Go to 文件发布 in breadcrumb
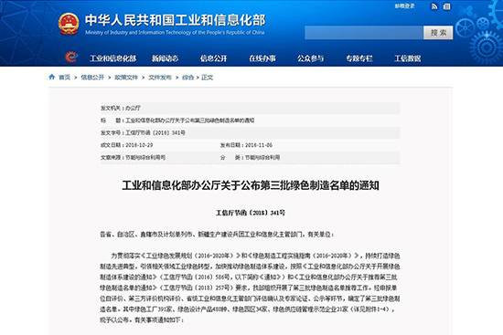The width and height of the screenshot is (503, 335). point(160,78)
